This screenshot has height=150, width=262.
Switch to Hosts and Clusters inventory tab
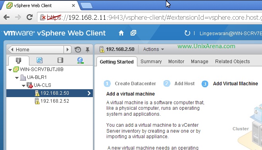click(x=19, y=60)
